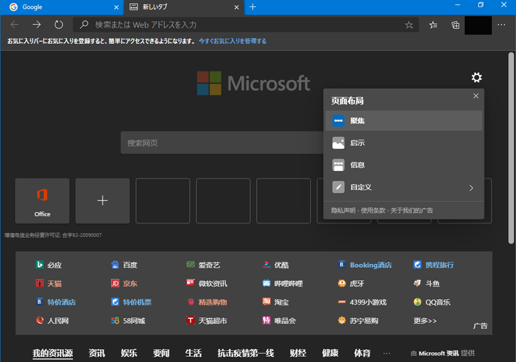Switch to the Google tab

click(x=61, y=7)
